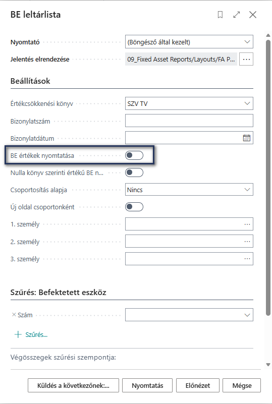Open the Nyomtató dropdown
The height and width of the screenshot is (404, 272).
click(189, 42)
